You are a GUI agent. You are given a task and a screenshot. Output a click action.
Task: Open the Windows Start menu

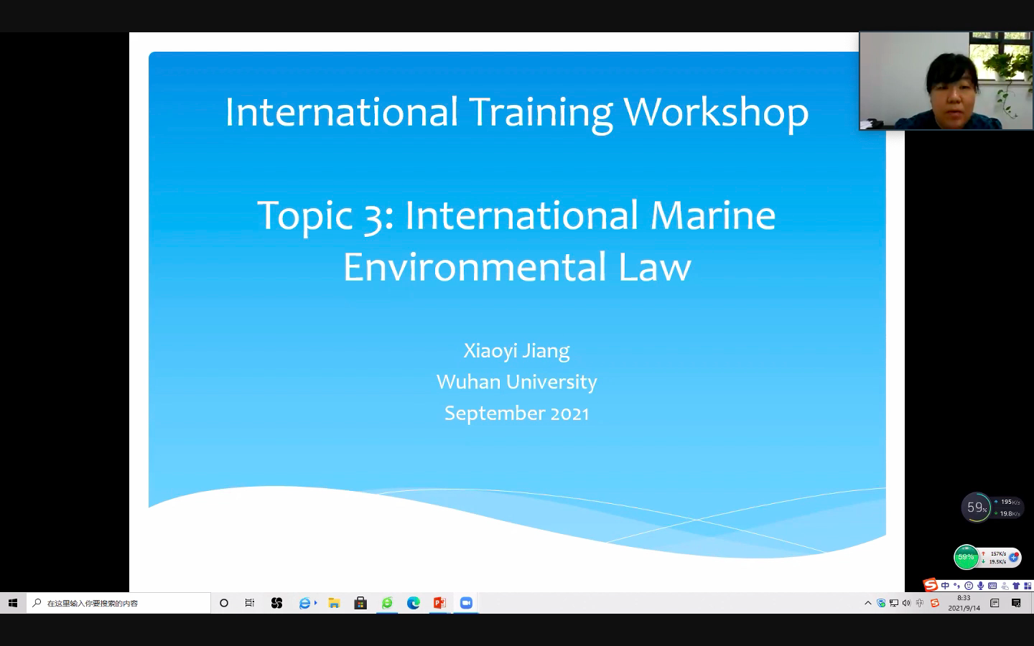click(x=13, y=603)
